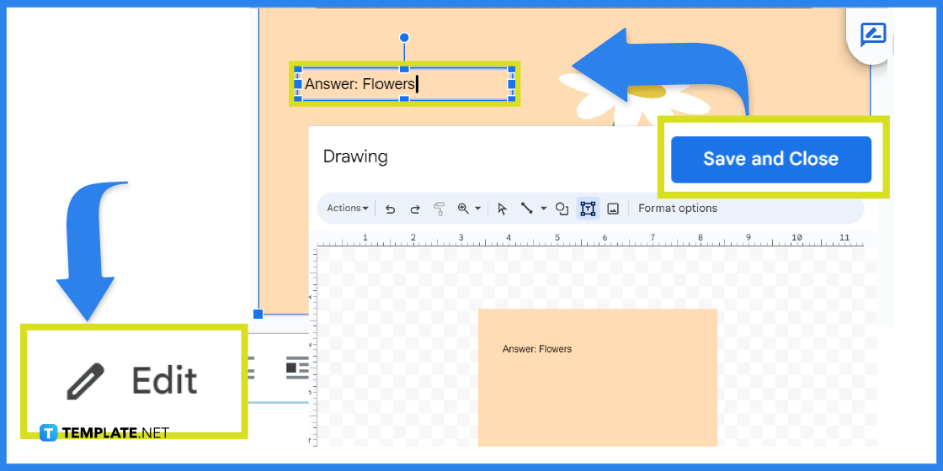
Task: Click the rotation handle above the text box
Action: pyautogui.click(x=404, y=37)
